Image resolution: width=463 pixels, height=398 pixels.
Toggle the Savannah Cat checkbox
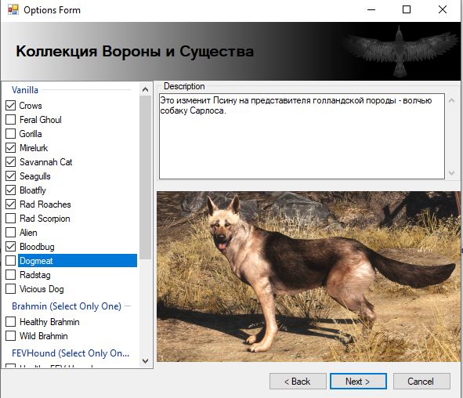click(x=11, y=162)
